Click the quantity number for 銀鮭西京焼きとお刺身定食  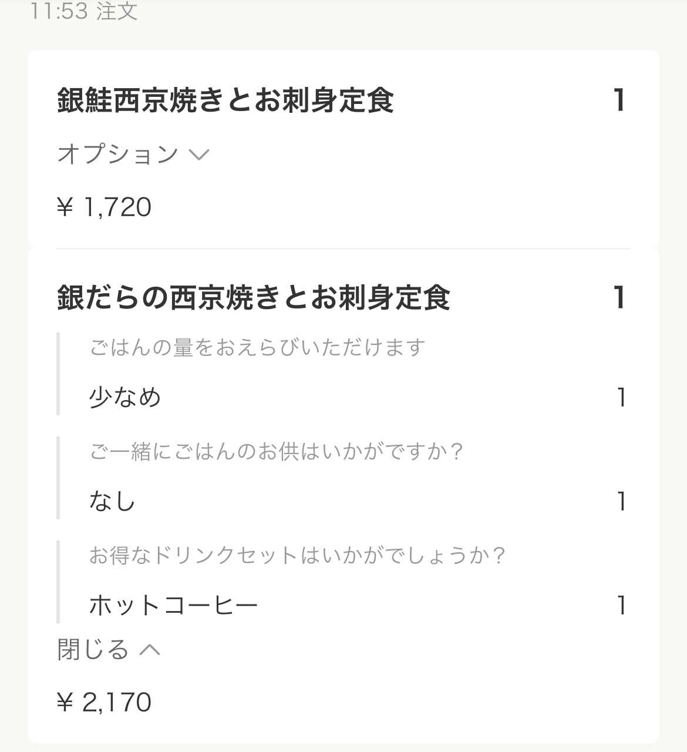pyautogui.click(x=618, y=100)
